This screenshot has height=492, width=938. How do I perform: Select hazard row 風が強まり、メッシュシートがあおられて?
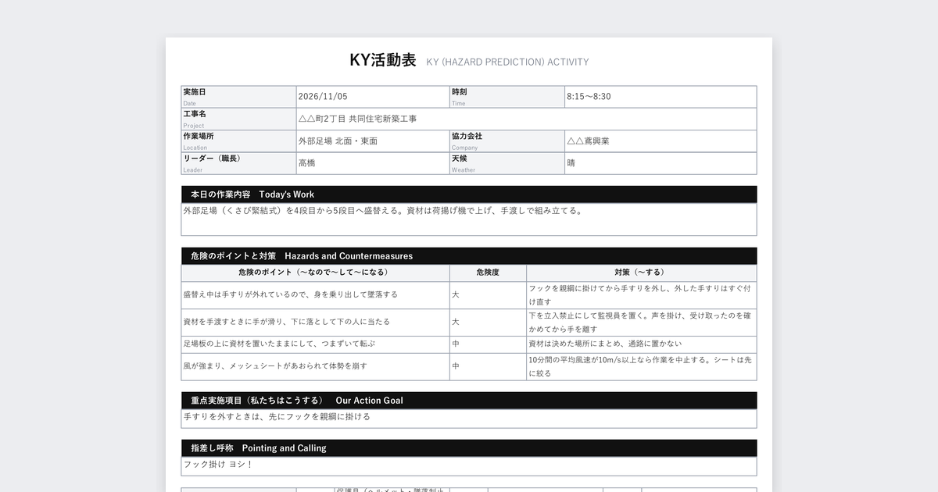click(x=275, y=366)
